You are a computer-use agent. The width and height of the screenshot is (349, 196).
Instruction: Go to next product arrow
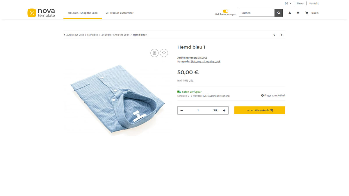pos(281,35)
